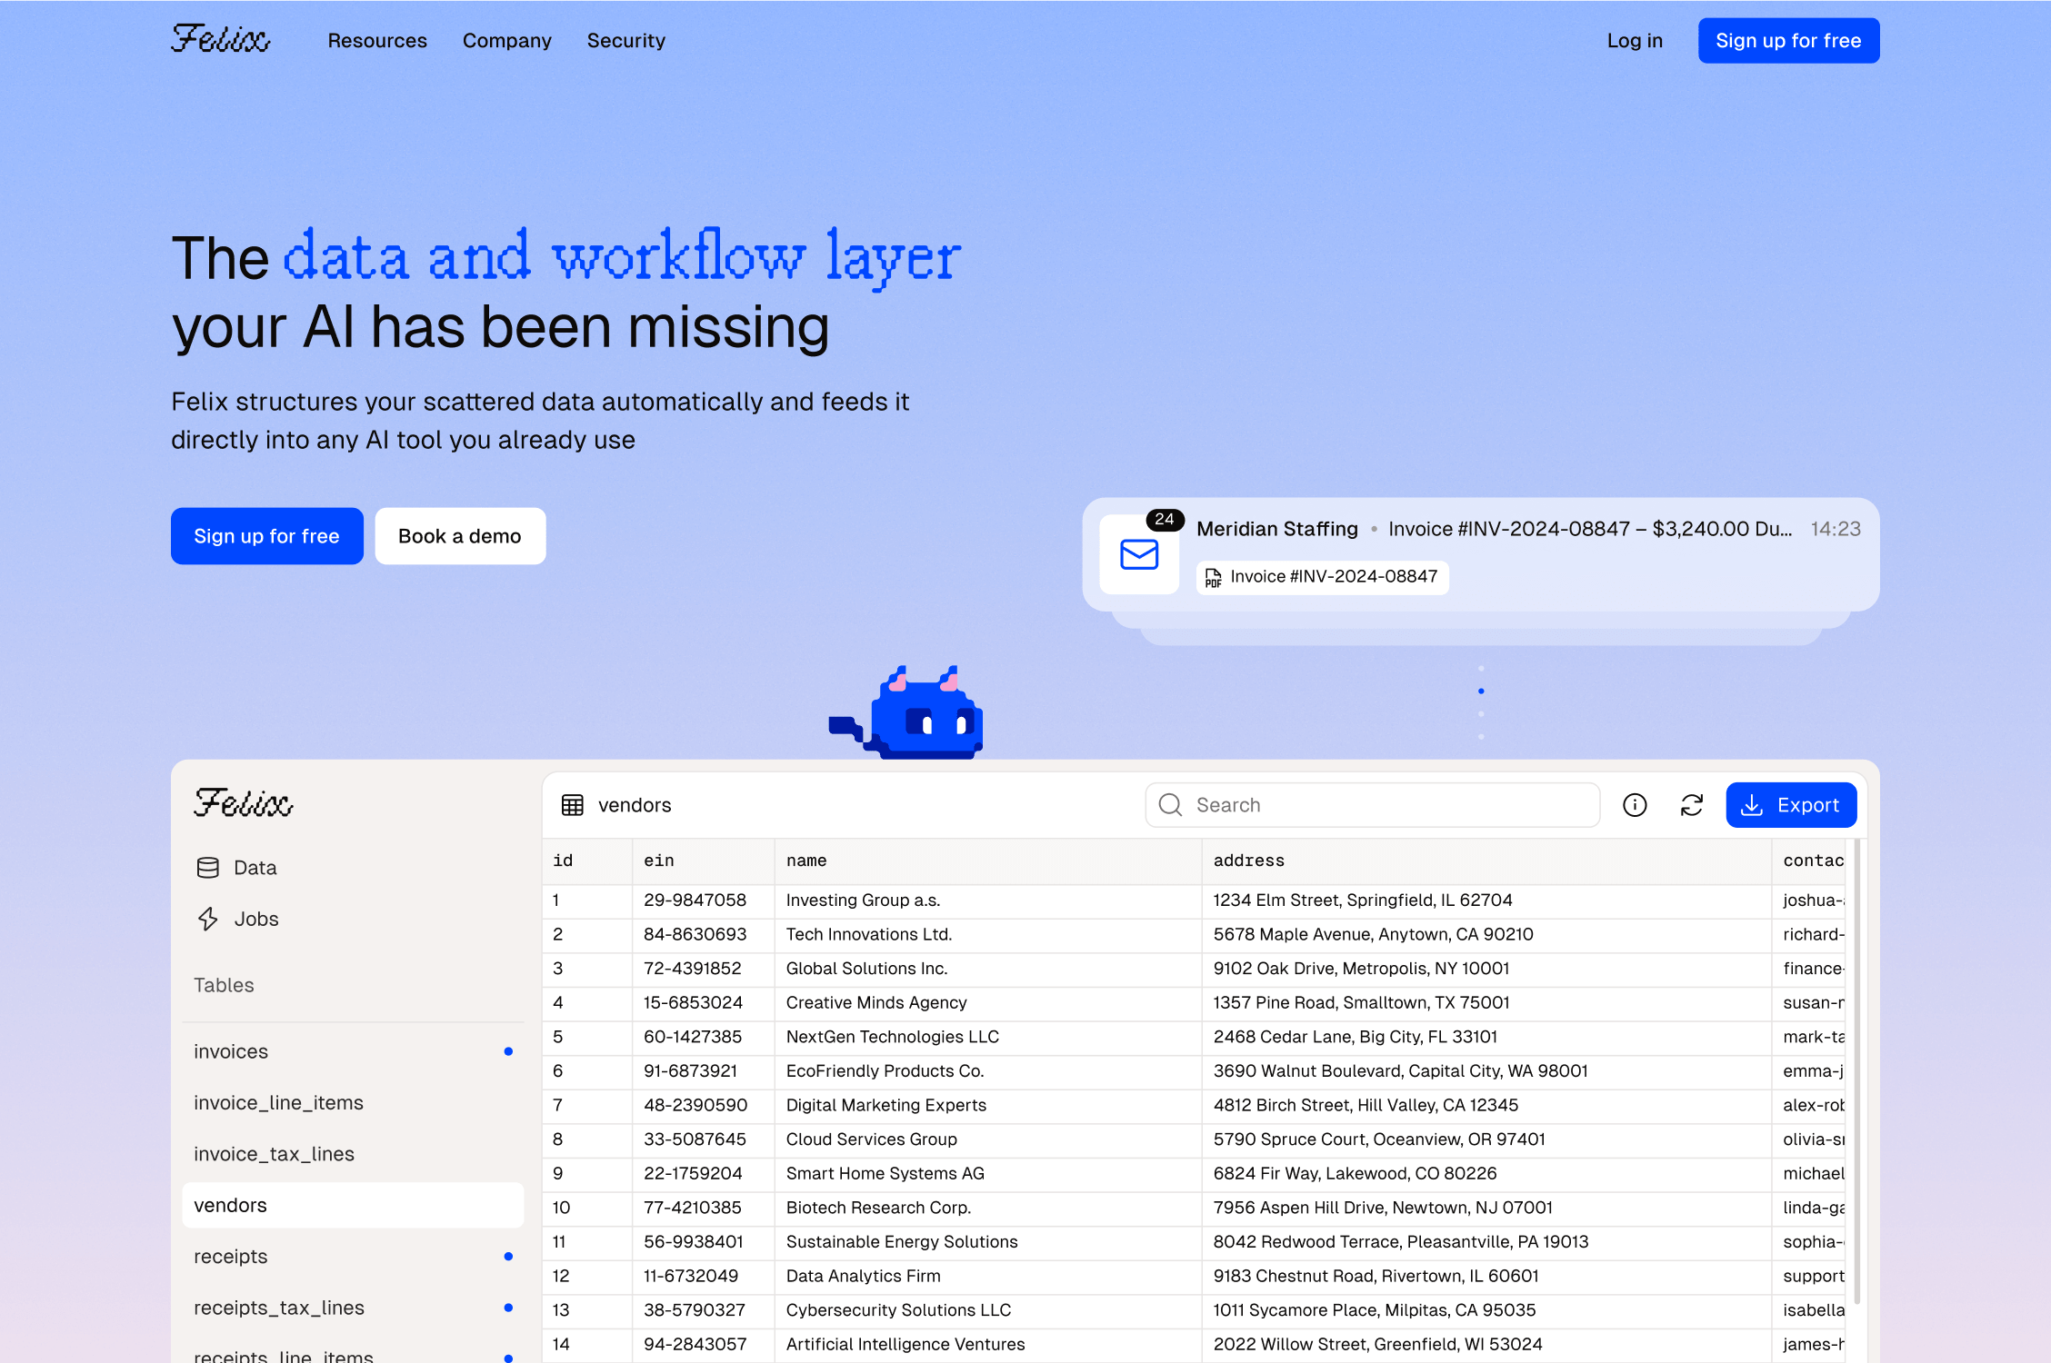Open the Resources menu
This screenshot has height=1363, width=2051.
(x=377, y=41)
